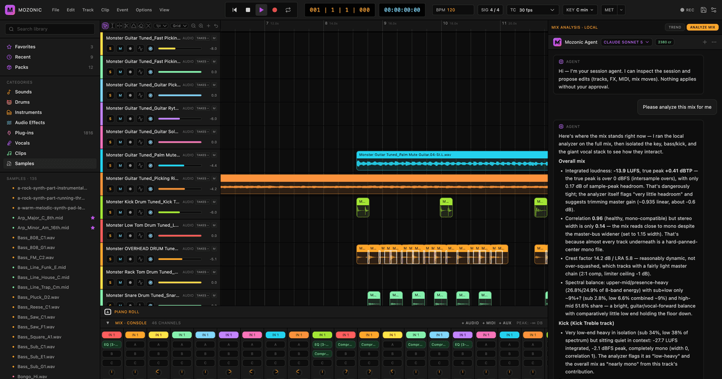Zoom in the timeline with the plus magnifier
The width and height of the screenshot is (722, 379).
[x=201, y=26]
